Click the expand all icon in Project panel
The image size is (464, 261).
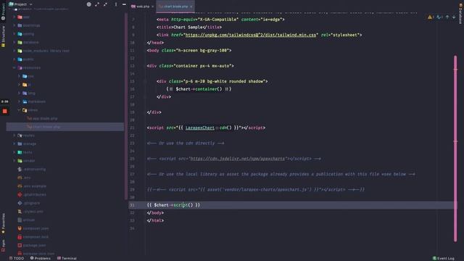(97, 4)
